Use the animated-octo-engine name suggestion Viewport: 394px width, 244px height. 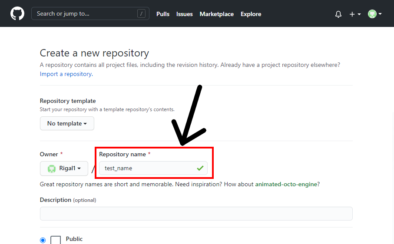[286, 184]
